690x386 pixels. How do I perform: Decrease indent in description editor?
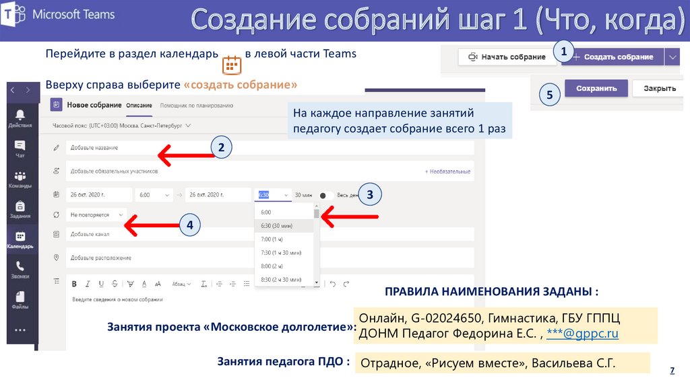pos(219,284)
